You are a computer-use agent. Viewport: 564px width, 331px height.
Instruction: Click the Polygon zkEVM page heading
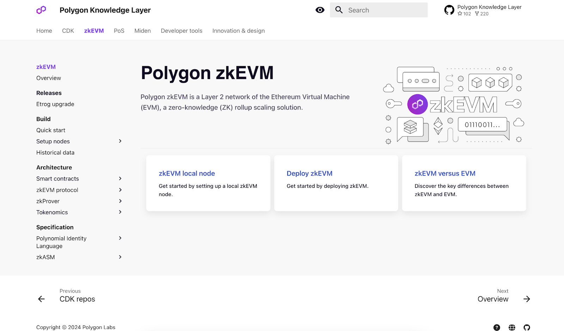[x=207, y=73]
